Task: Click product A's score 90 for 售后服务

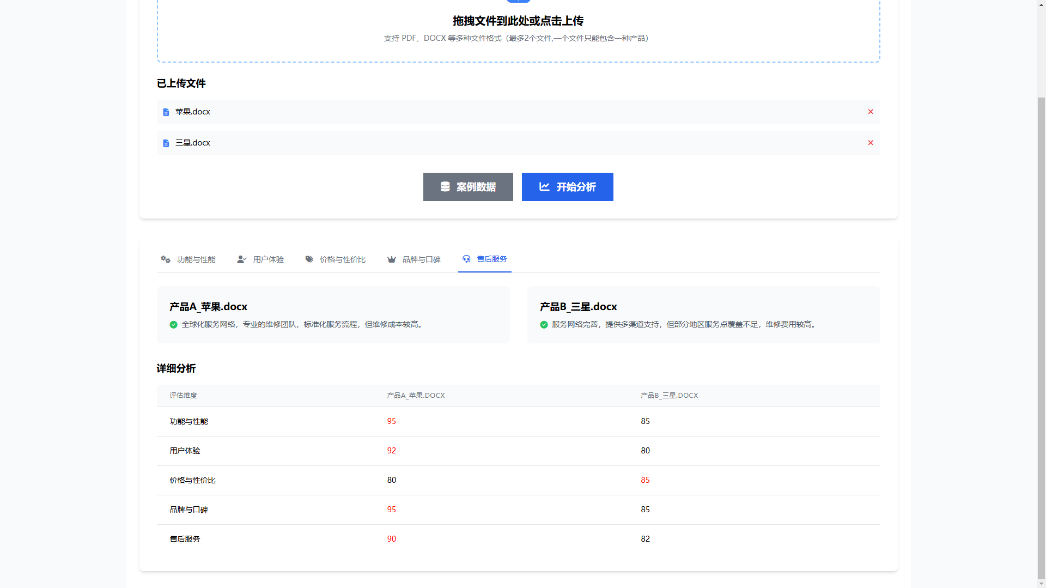Action: pos(392,539)
